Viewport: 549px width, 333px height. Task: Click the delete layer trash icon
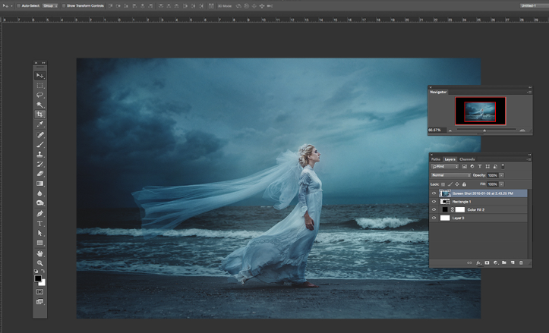pyautogui.click(x=521, y=262)
